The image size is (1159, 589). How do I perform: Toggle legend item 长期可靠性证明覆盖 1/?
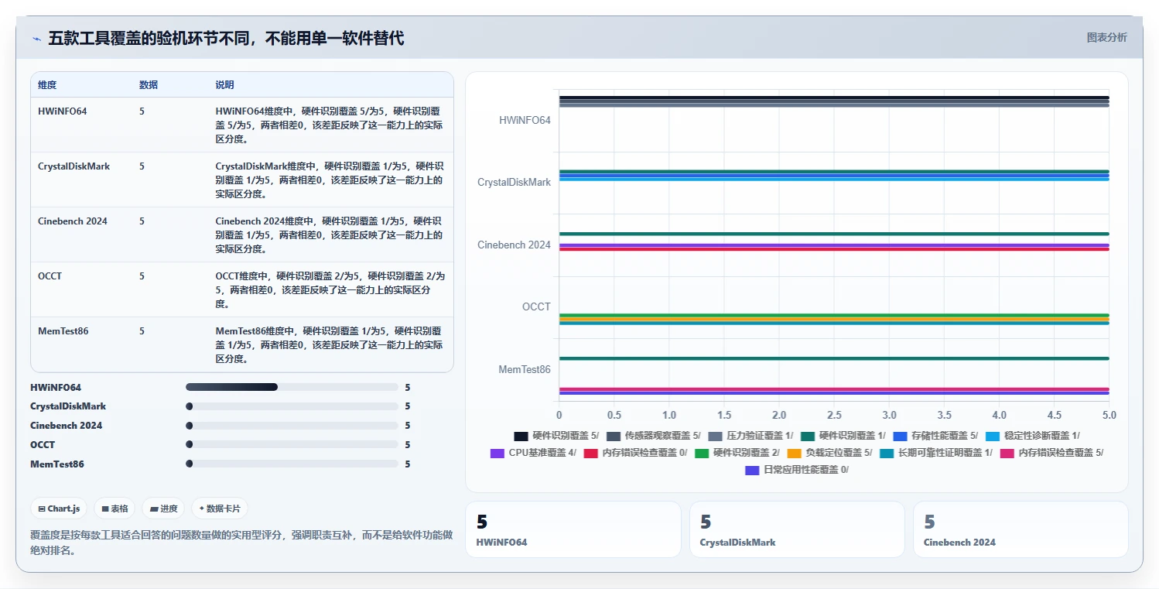tap(936, 453)
